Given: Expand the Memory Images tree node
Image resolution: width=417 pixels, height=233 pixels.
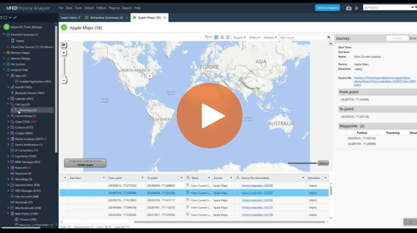Looking at the screenshot, I should [x=4, y=53].
